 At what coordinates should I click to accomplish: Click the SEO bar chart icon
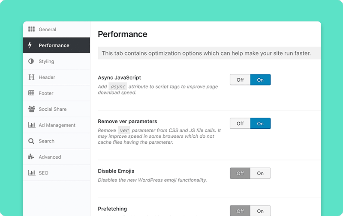tap(32, 172)
